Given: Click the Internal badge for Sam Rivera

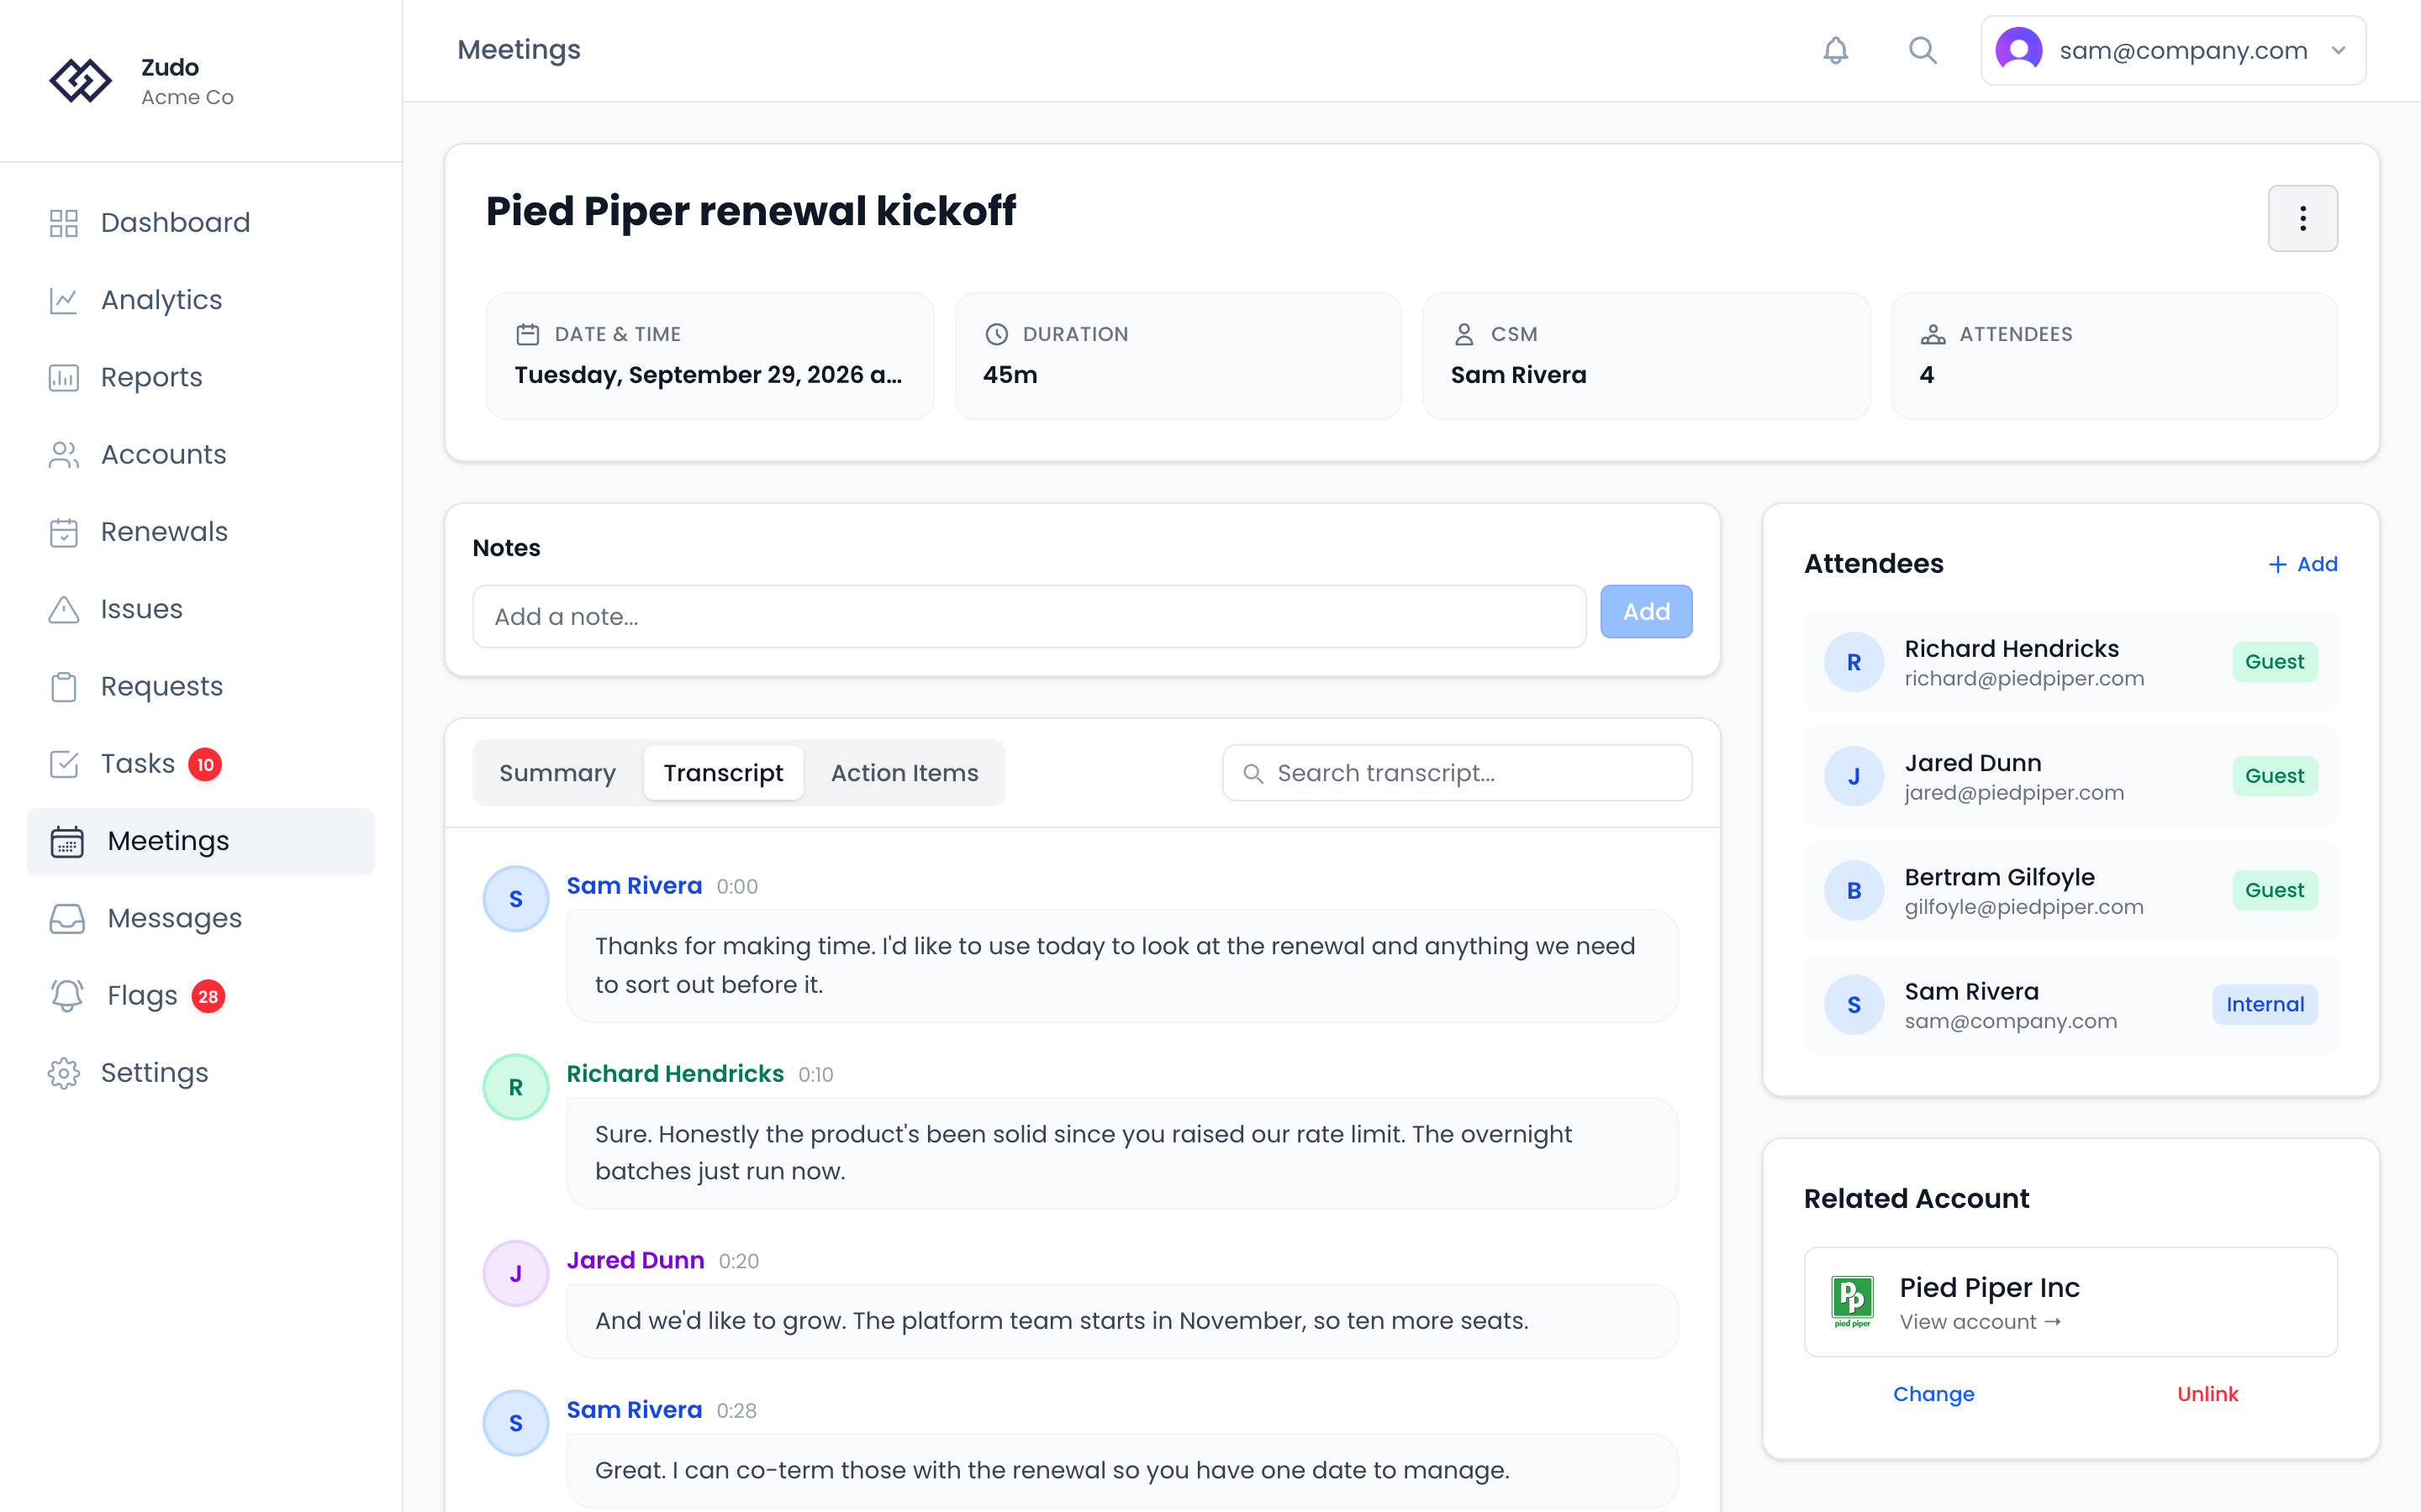Looking at the screenshot, I should coord(2264,1005).
